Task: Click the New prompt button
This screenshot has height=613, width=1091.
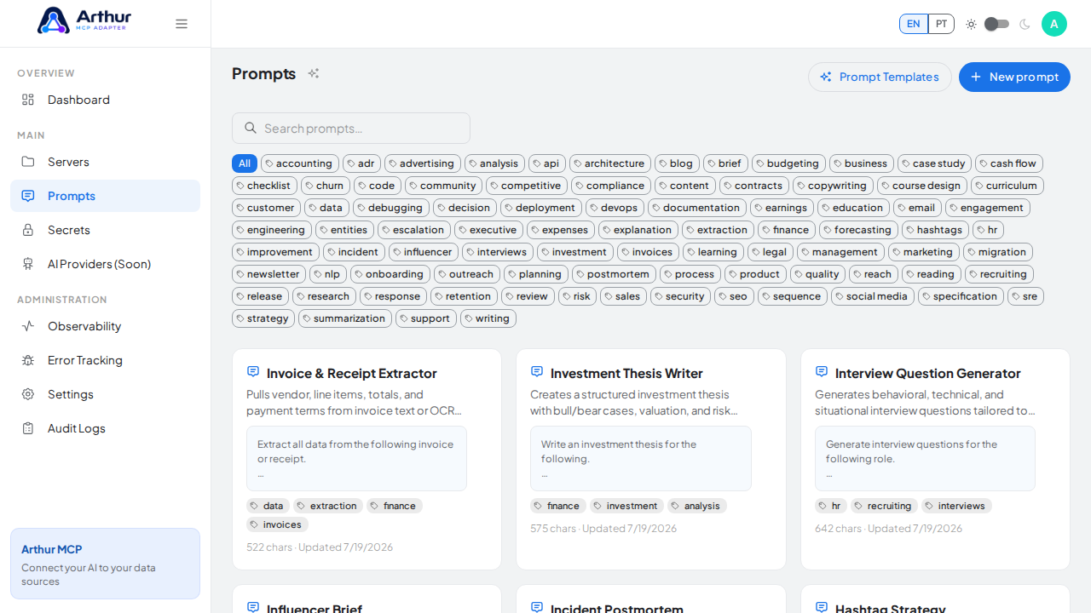Action: [x=1014, y=77]
